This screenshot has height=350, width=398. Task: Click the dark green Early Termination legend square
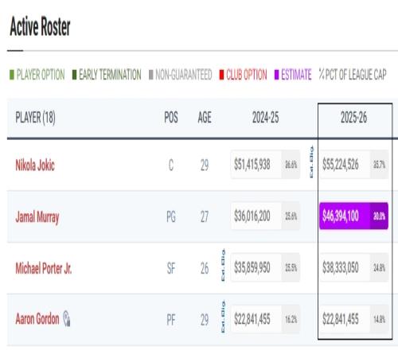75,75
